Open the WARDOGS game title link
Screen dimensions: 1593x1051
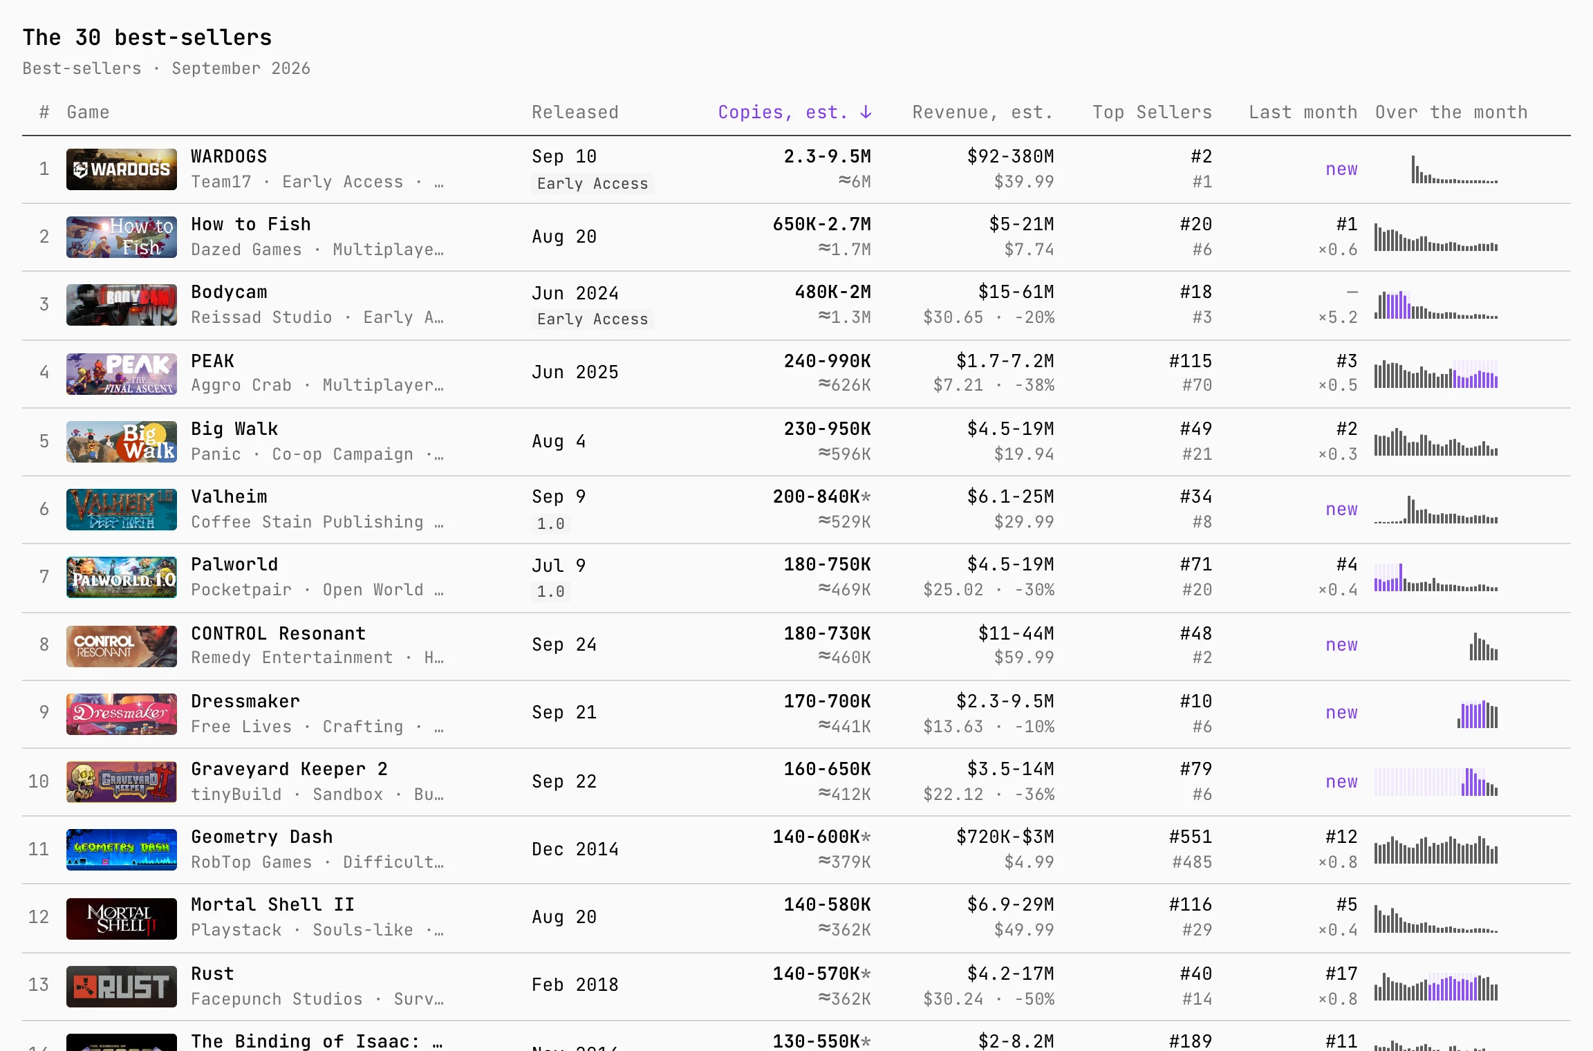229,156
